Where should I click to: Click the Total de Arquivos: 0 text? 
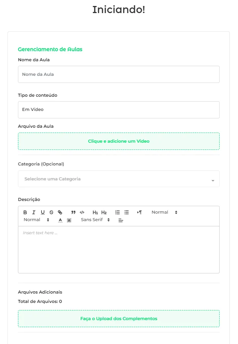[x=40, y=301]
